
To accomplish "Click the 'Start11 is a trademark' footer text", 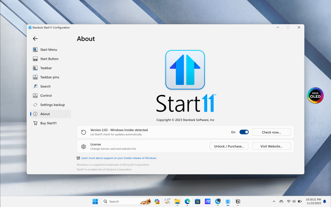I will tap(104, 170).
